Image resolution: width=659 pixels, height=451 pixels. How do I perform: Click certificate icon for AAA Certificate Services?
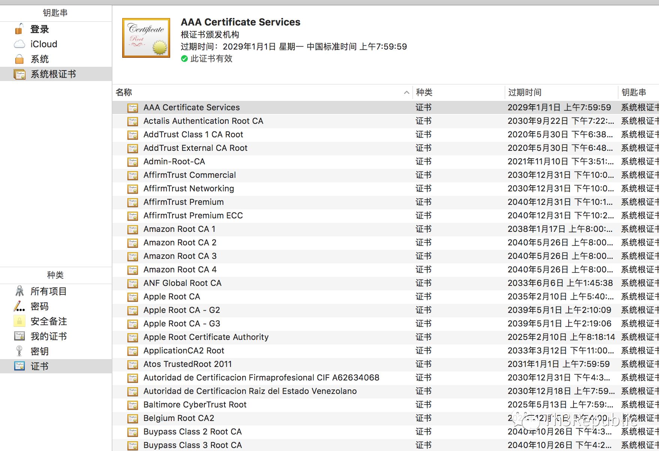coord(133,108)
